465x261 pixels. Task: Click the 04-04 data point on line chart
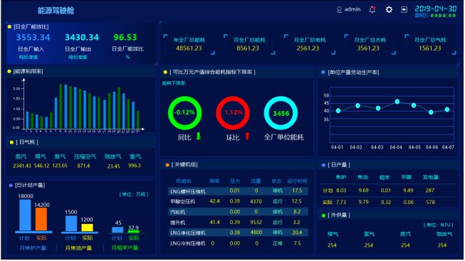397,102
